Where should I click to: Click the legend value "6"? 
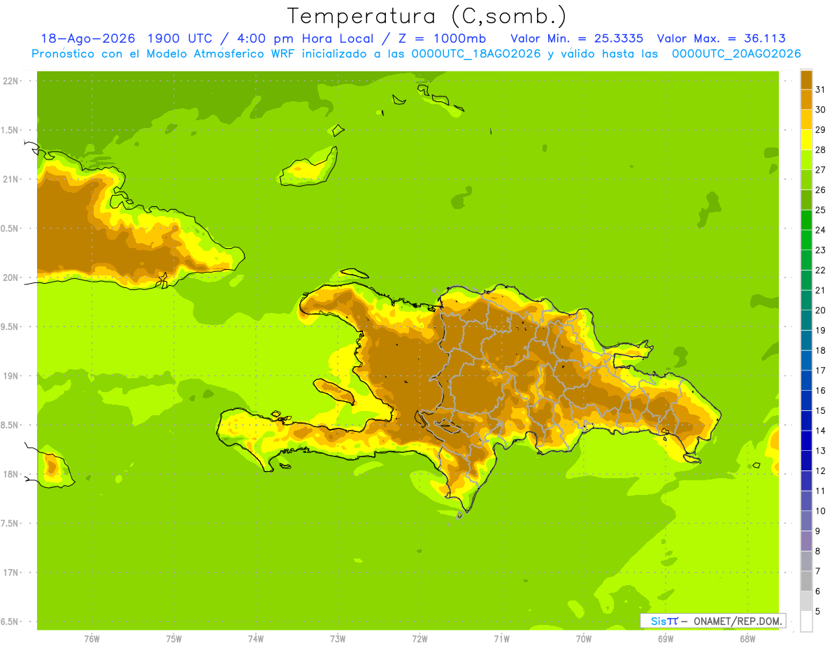pyautogui.click(x=817, y=591)
